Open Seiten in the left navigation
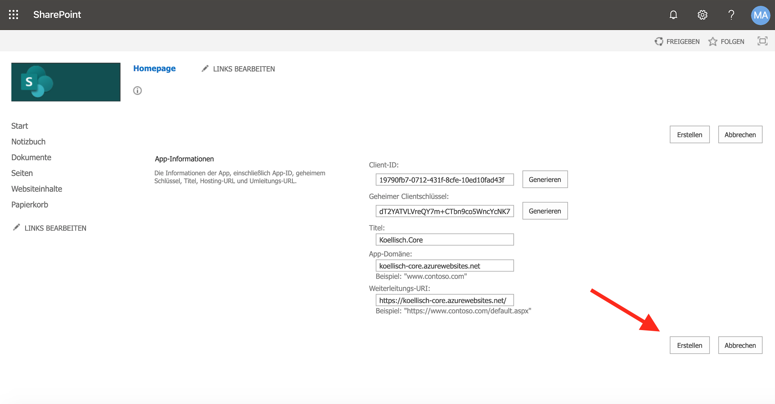This screenshot has height=404, width=775. pyautogui.click(x=22, y=173)
